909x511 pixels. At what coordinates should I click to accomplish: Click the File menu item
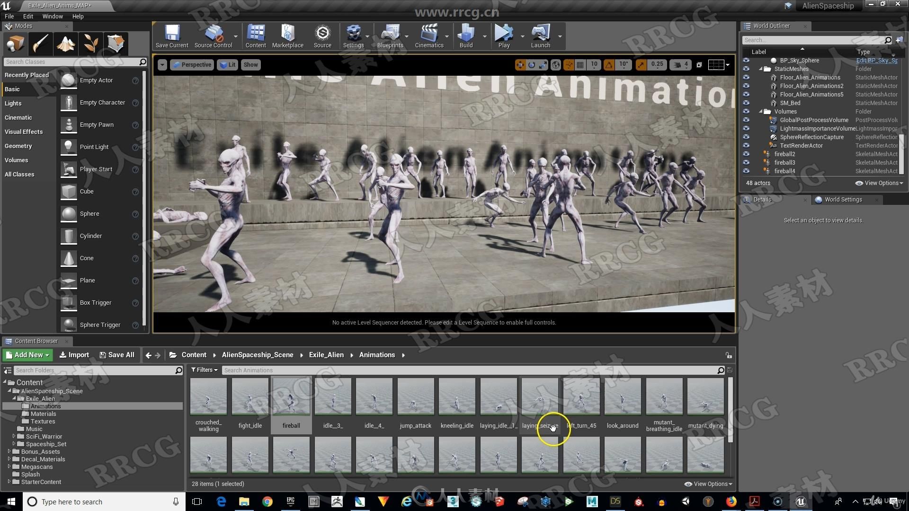[x=9, y=16]
